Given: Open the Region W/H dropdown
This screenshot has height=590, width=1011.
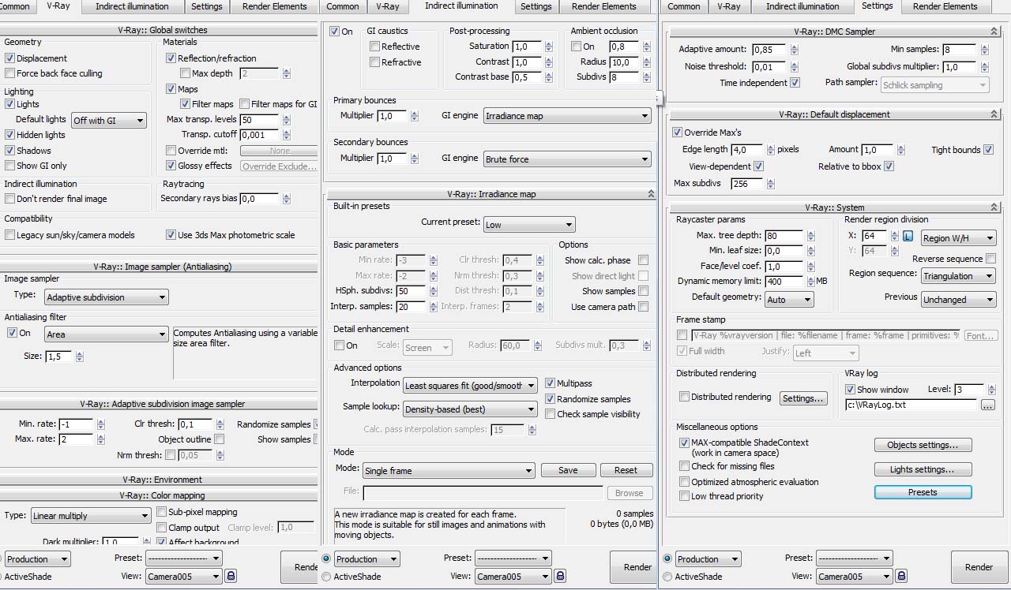Looking at the screenshot, I should point(959,238).
